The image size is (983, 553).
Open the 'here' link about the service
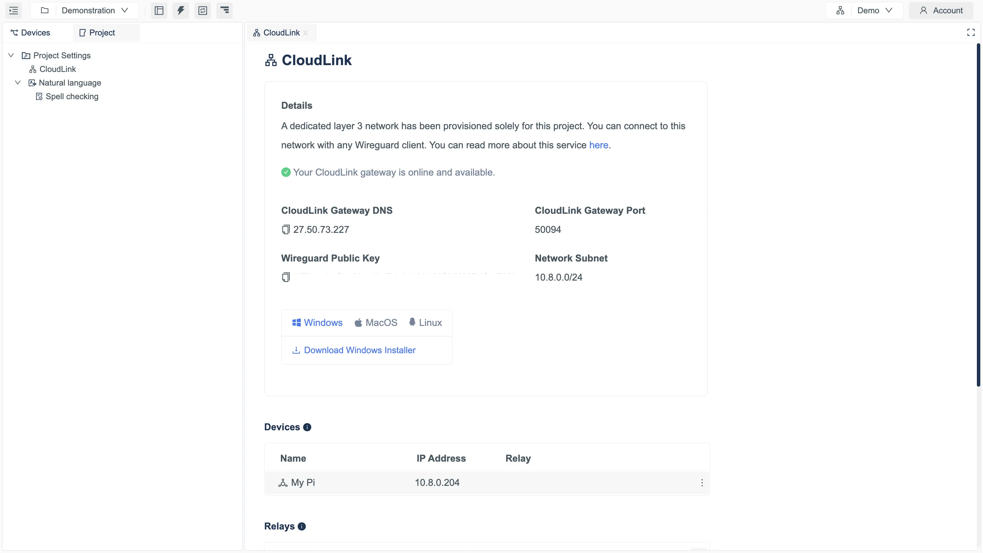click(x=598, y=145)
